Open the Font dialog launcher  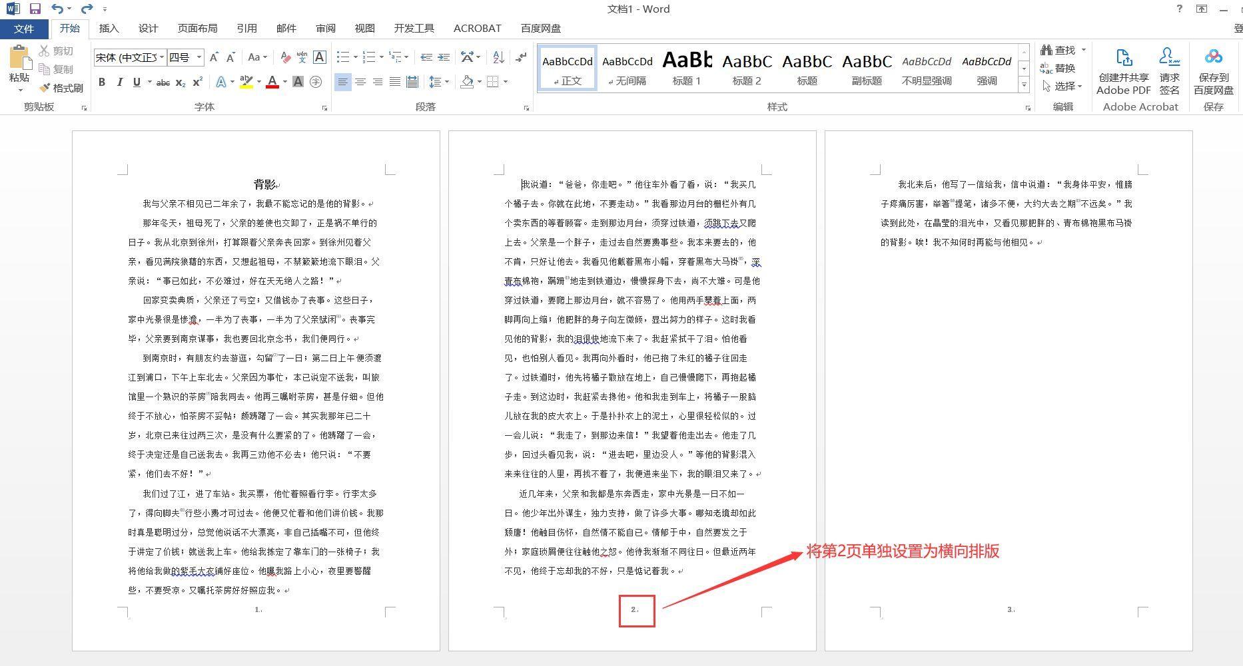click(324, 108)
